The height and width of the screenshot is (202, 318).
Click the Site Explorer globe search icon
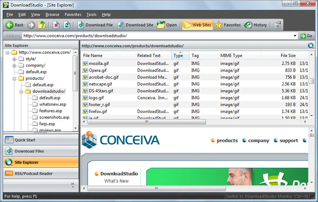pos(311,46)
